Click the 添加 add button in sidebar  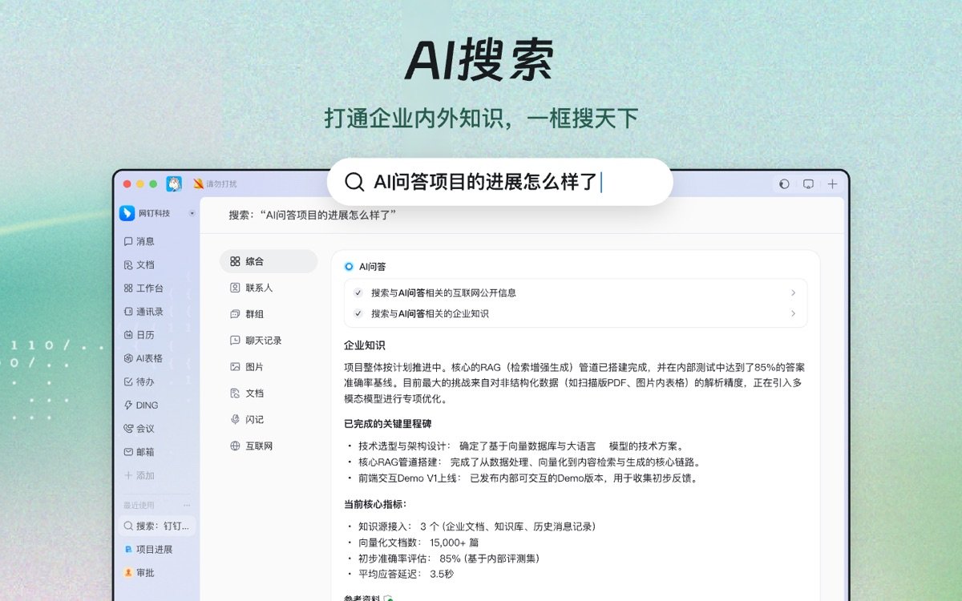coord(129,476)
